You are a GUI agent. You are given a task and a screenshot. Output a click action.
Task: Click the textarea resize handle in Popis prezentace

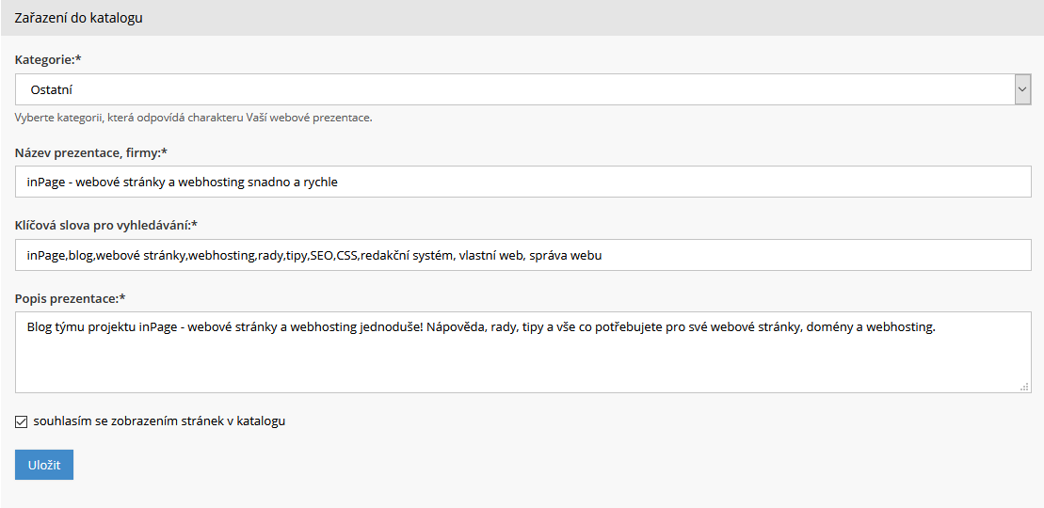(1024, 386)
